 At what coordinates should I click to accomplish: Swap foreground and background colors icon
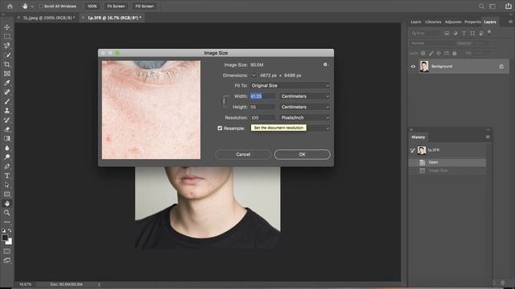[10, 230]
